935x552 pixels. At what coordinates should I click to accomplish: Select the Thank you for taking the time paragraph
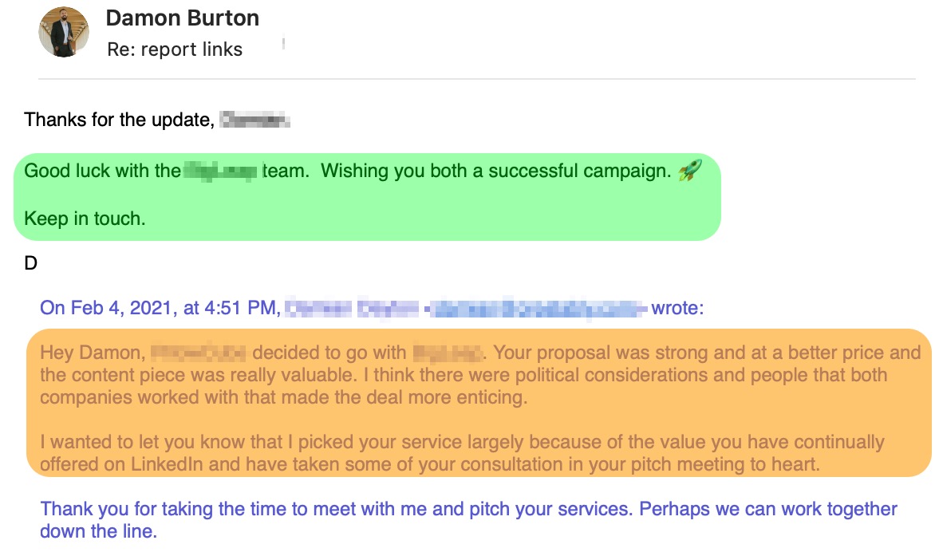coord(468,520)
